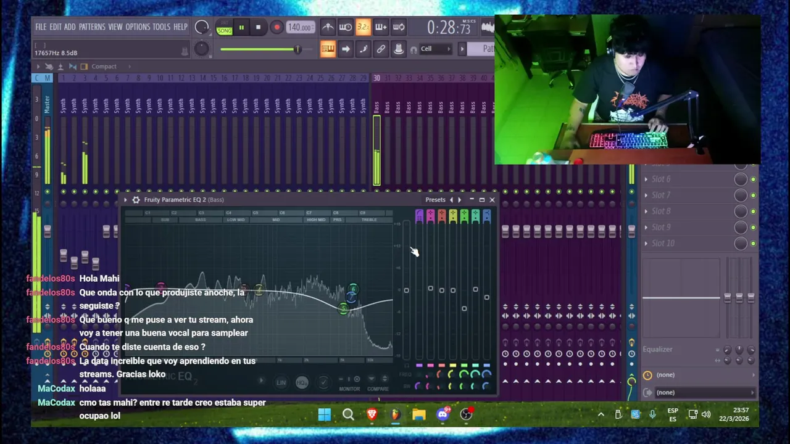Open the Cell snap dropdown
Screen dimensions: 790x444
436,49
